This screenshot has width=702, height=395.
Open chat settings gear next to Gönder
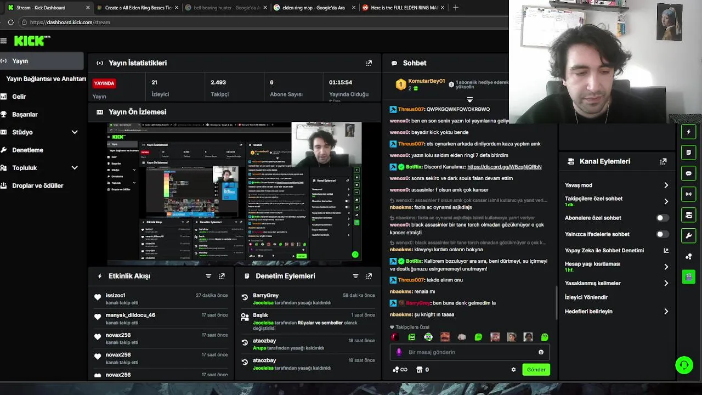[x=513, y=370]
